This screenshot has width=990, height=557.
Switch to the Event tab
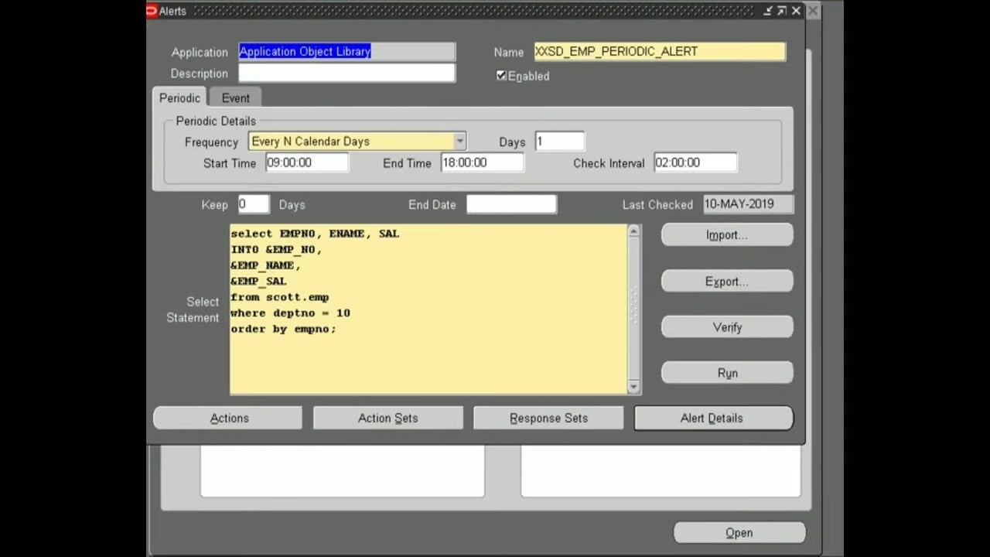coord(236,98)
